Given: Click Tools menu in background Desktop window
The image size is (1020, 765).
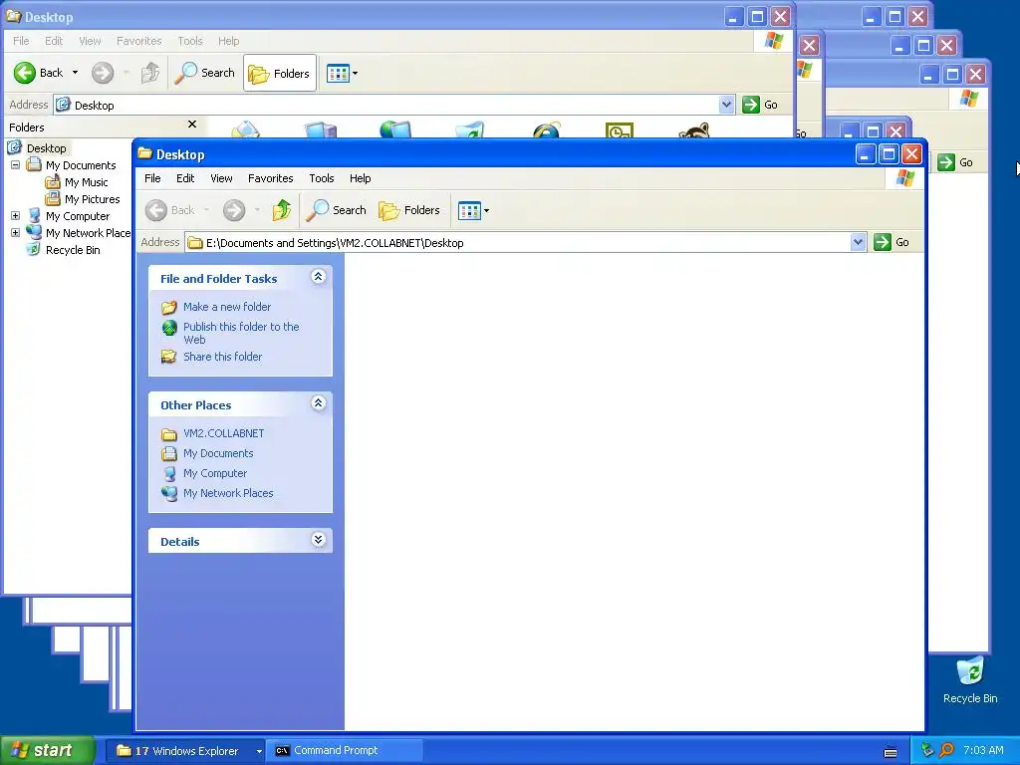Looking at the screenshot, I should coord(190,41).
